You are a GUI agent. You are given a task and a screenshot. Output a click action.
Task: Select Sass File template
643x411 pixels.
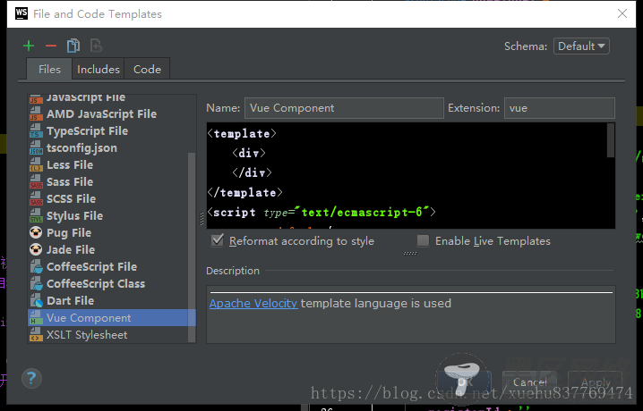112,182
